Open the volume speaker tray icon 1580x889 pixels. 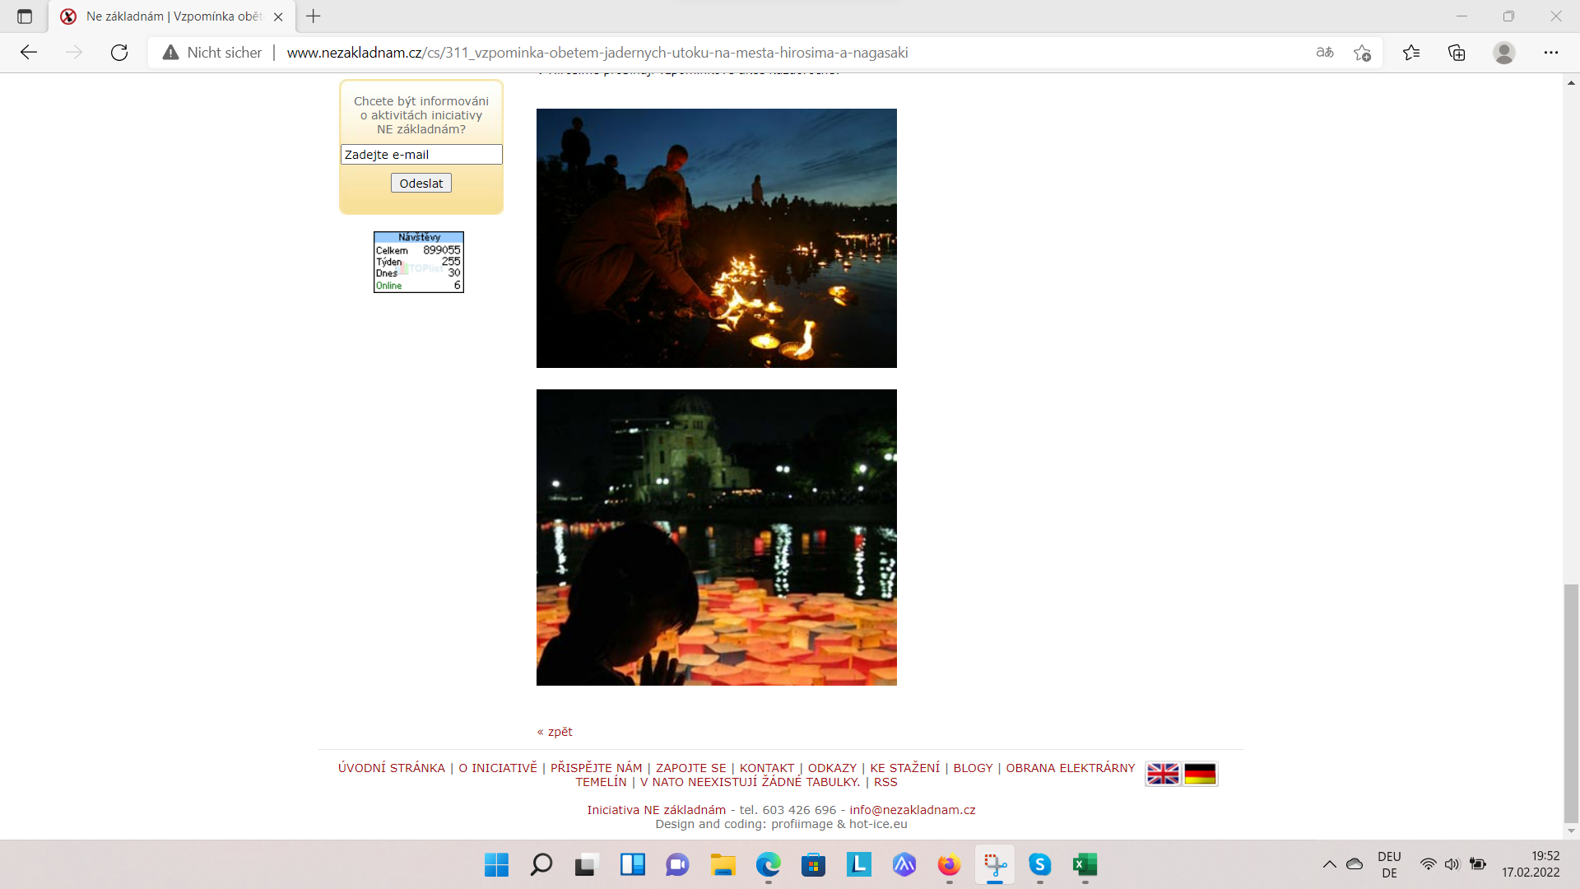tap(1452, 864)
